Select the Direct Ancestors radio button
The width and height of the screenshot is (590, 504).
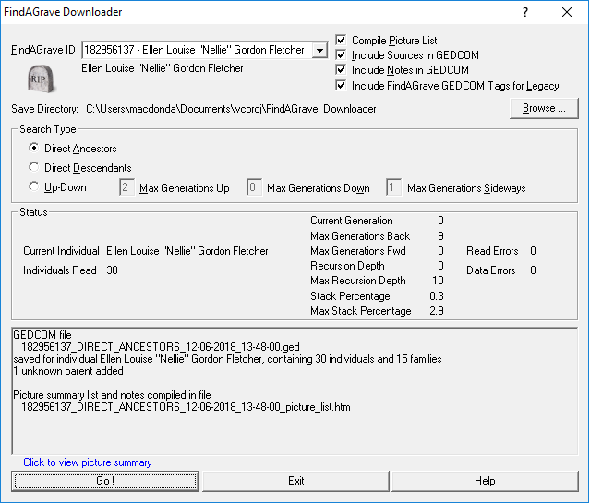point(34,148)
